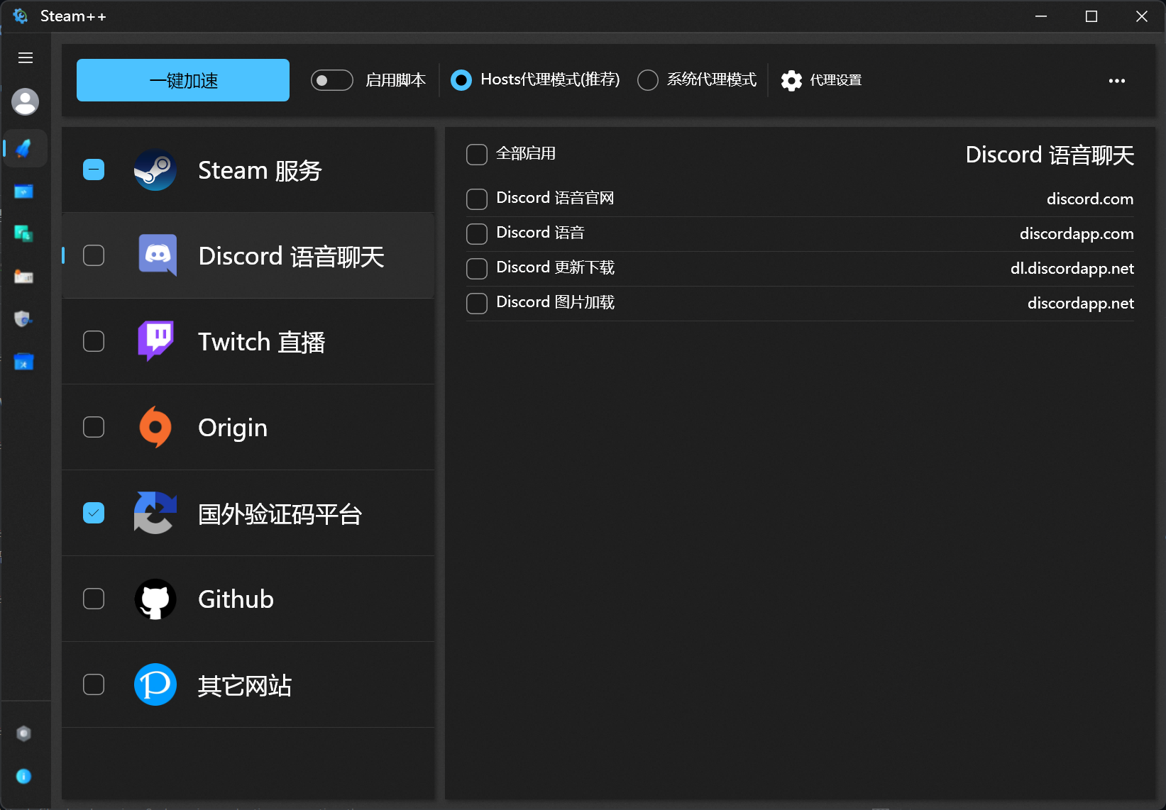Open the blue toolbox sidebar icon

(24, 362)
